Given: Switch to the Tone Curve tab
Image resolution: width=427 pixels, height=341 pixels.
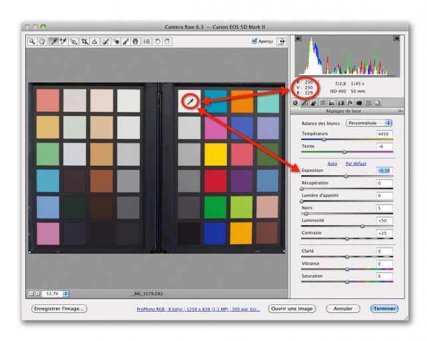Looking at the screenshot, I should 304,103.
